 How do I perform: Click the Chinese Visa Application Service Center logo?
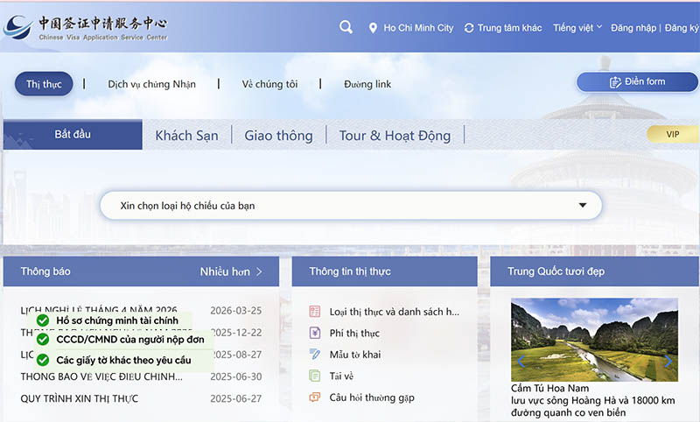(x=85, y=28)
